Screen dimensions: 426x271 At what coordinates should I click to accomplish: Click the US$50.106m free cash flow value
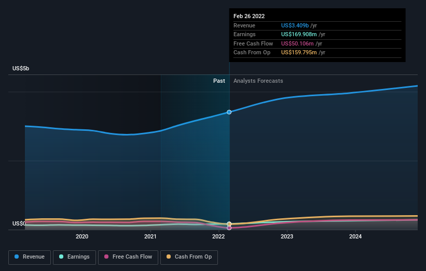coord(297,43)
